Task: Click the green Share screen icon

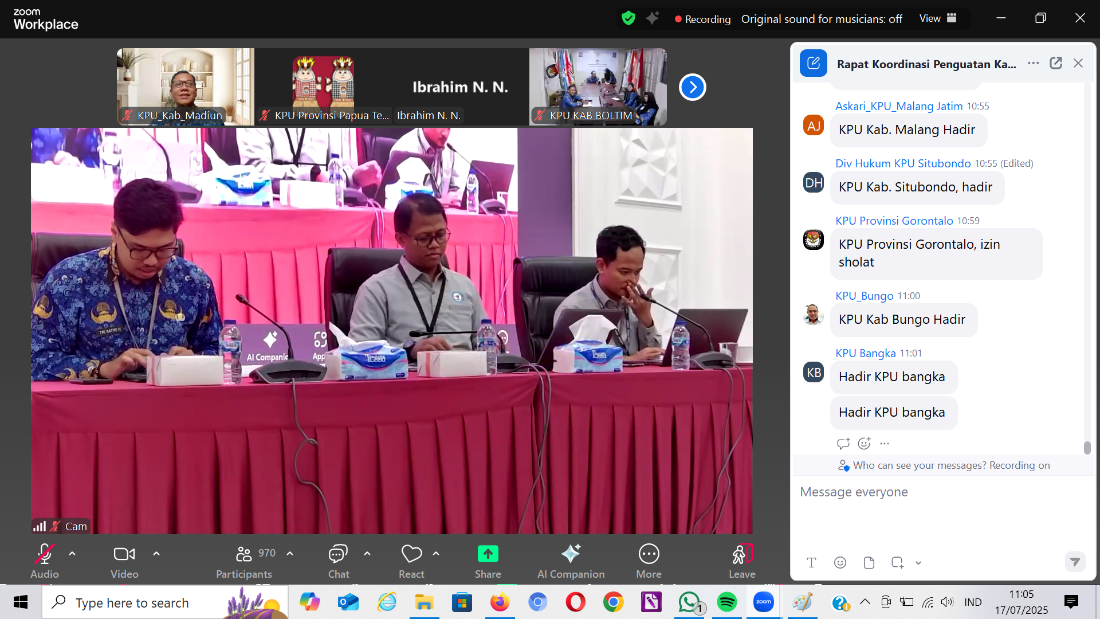Action: [x=488, y=554]
